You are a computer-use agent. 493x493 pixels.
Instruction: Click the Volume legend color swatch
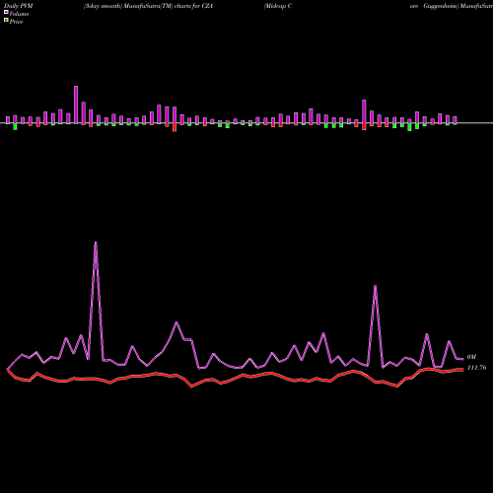pos(6,13)
